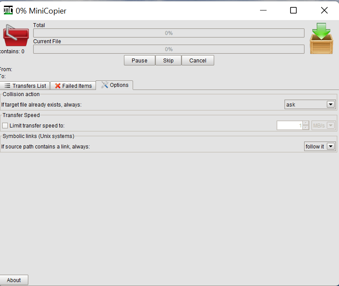Click the 'From:' source path label
Viewport: 339px width, 286px height.
[x=6, y=69]
